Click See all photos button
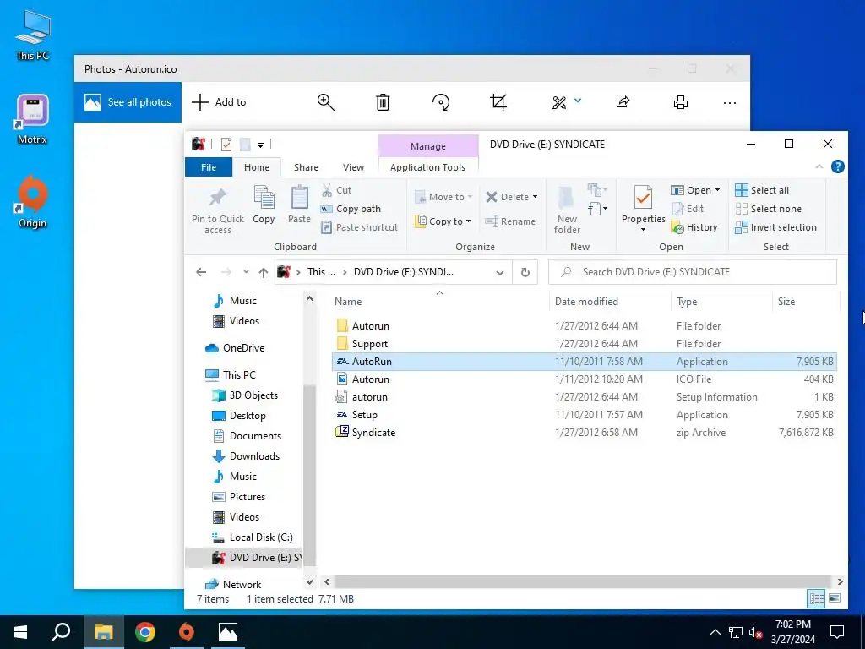The height and width of the screenshot is (649, 865). tap(128, 102)
